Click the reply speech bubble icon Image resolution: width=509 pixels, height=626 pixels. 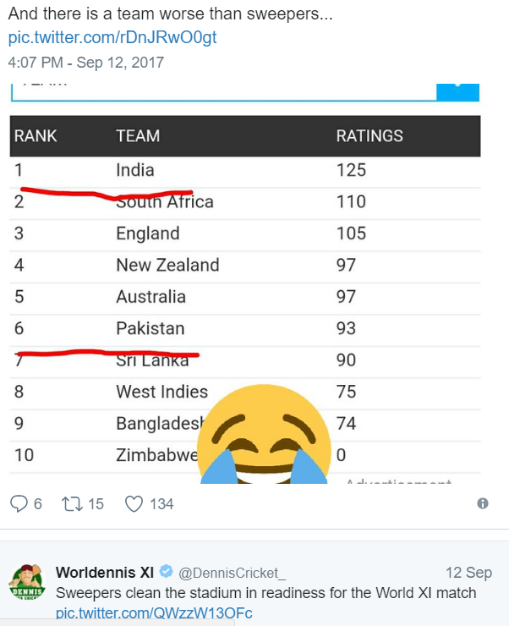point(19,503)
